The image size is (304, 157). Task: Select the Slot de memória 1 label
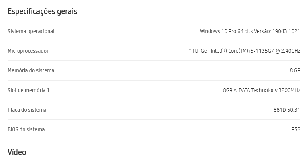pyautogui.click(x=28, y=90)
